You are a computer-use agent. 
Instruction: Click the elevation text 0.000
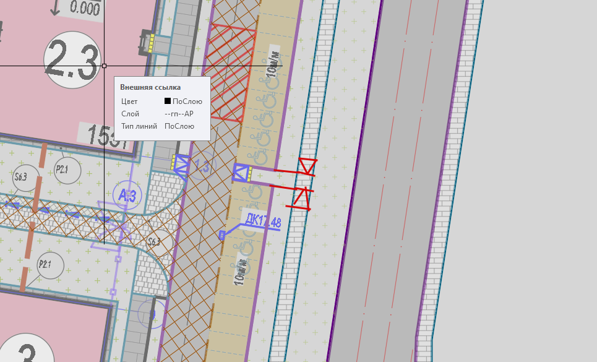tap(85, 7)
